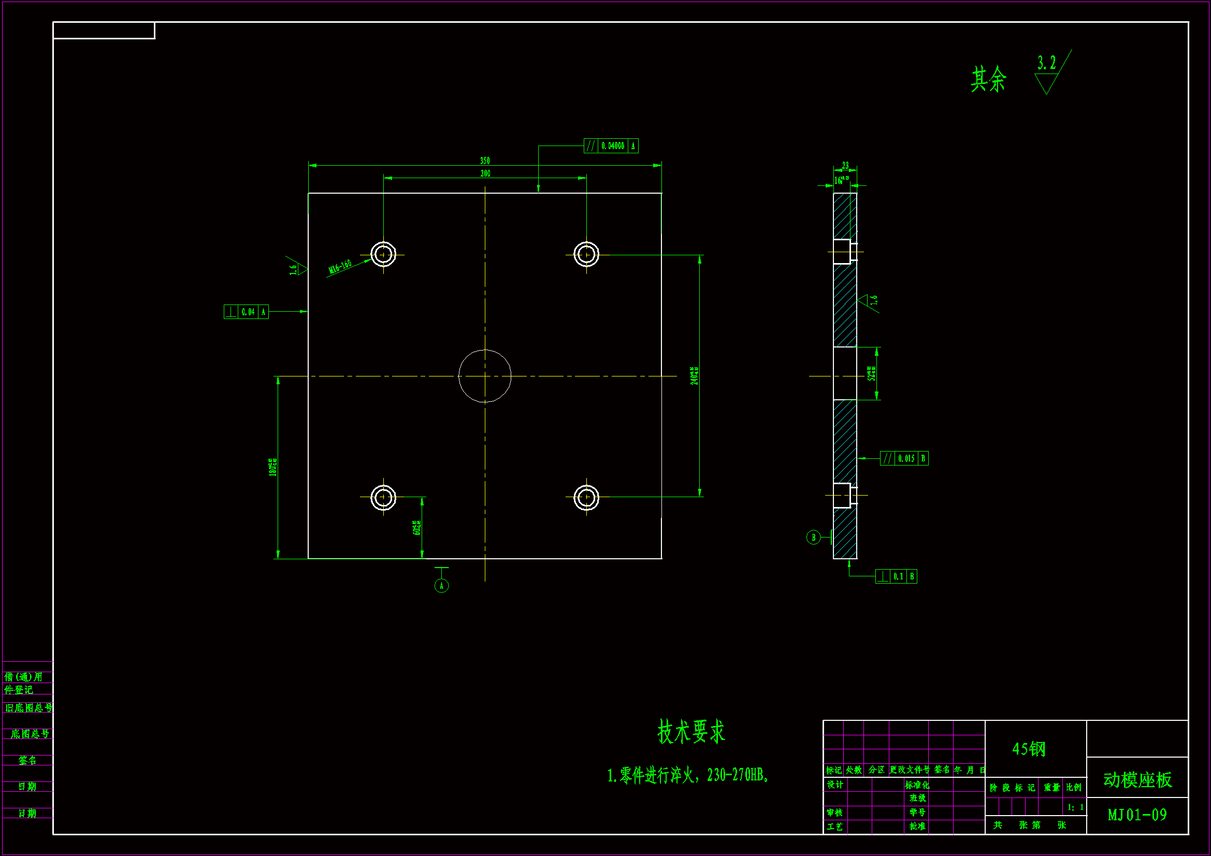This screenshot has height=856, width=1211.
Task: Select the 动模座板 part name cell
Action: tap(1137, 779)
